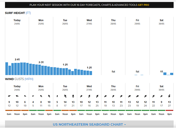Click the 2-4ft surf height label

[17, 60]
